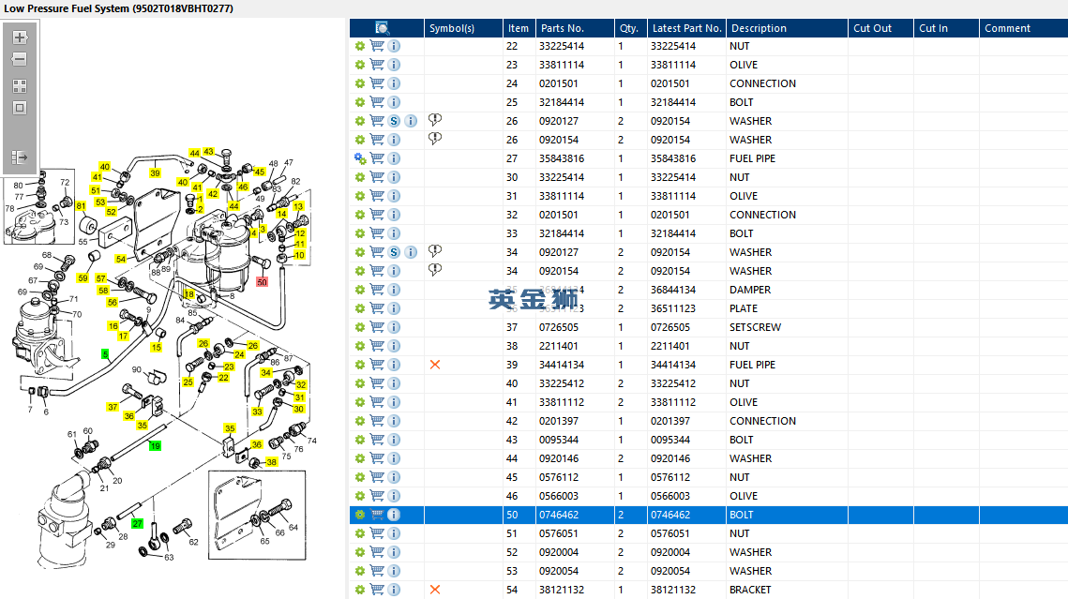The height and width of the screenshot is (599, 1068).
Task: View note symbol for item 26 part 0920154
Action: click(x=434, y=139)
